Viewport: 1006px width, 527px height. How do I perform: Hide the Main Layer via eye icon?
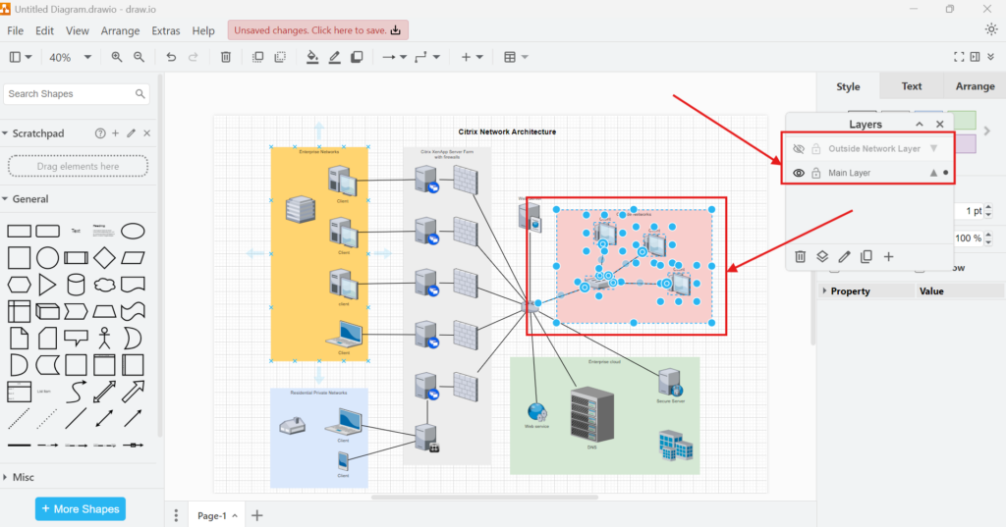click(799, 173)
